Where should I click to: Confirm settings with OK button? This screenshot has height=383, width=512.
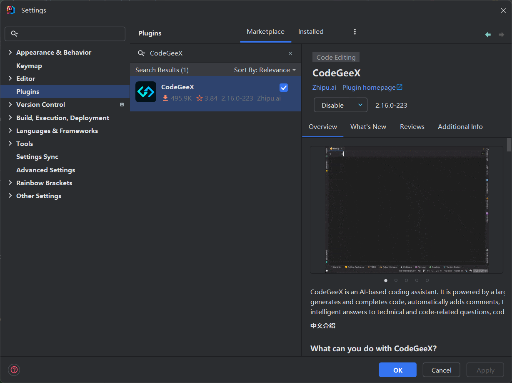pos(397,370)
